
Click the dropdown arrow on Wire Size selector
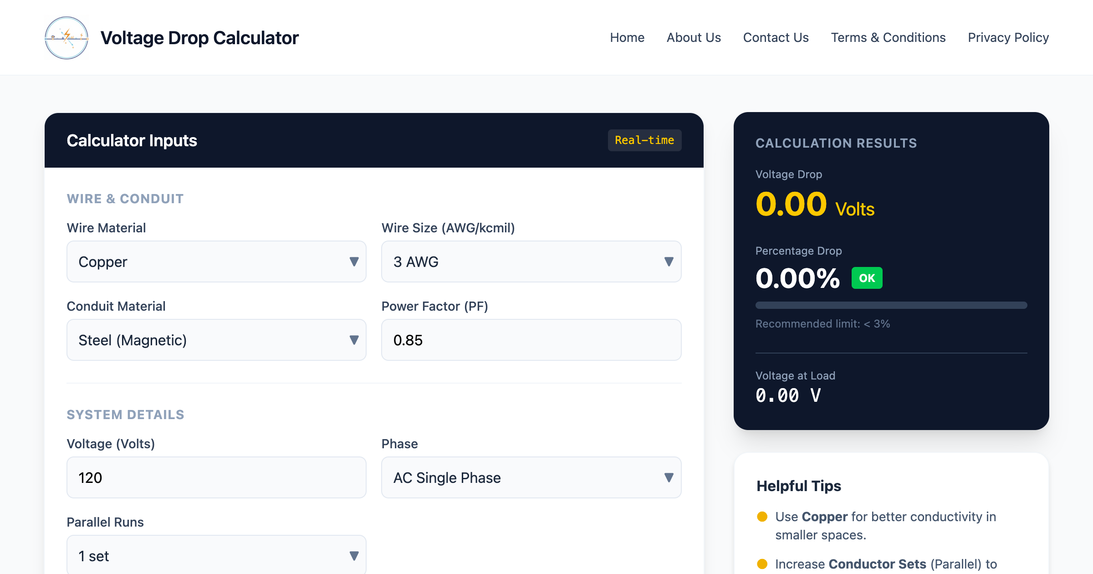(x=669, y=261)
